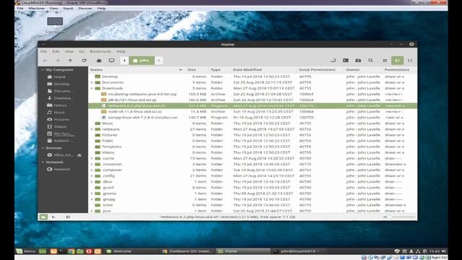The height and width of the screenshot is (260, 462).
Task: Switch to icon view
Action: click(x=385, y=61)
